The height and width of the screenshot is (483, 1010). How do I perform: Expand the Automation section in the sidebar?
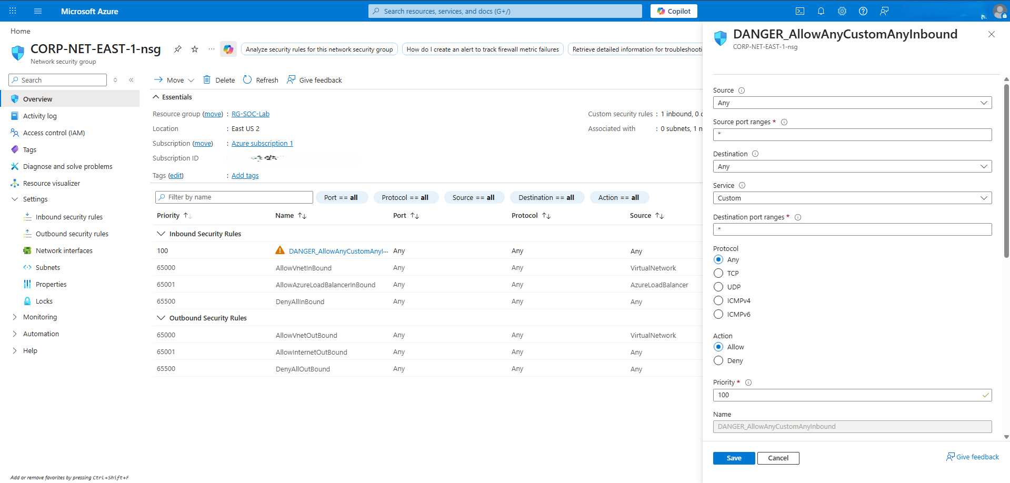(x=15, y=334)
